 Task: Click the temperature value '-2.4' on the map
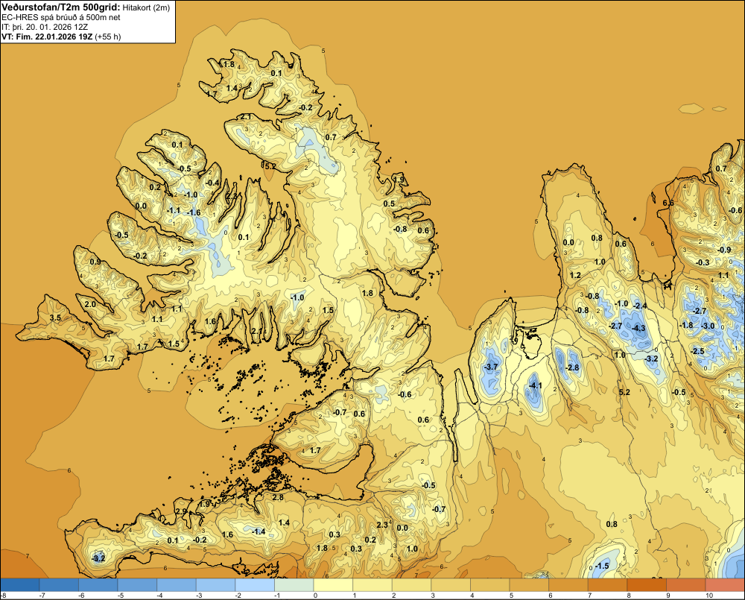click(640, 306)
